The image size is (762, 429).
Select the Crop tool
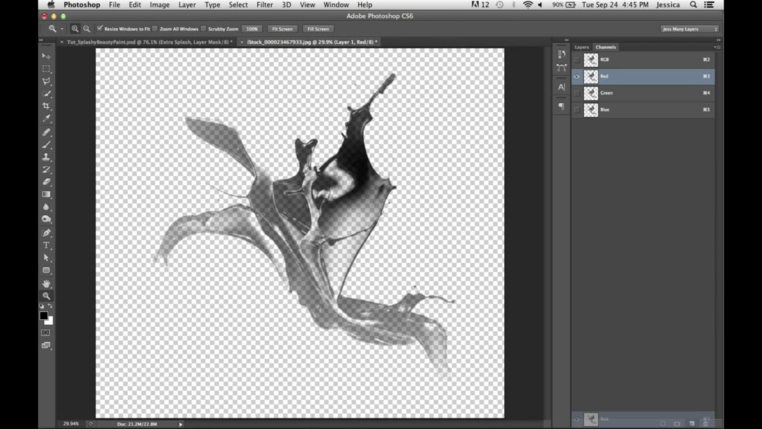pyautogui.click(x=46, y=106)
